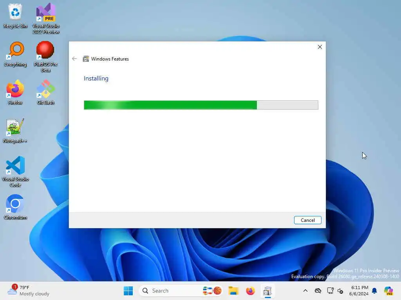
Task: Show hidden system tray icons
Action: click(x=305, y=291)
